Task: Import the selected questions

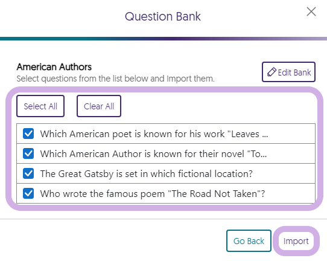Action: pos(296,241)
